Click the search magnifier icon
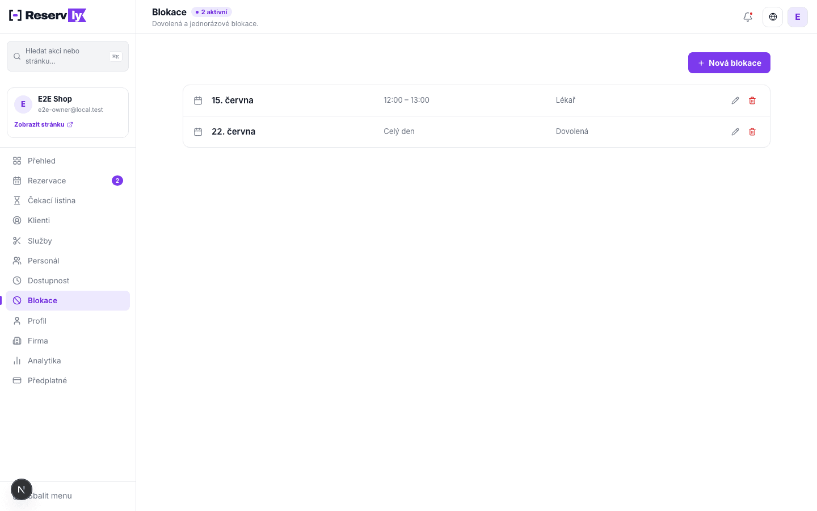 17,56
